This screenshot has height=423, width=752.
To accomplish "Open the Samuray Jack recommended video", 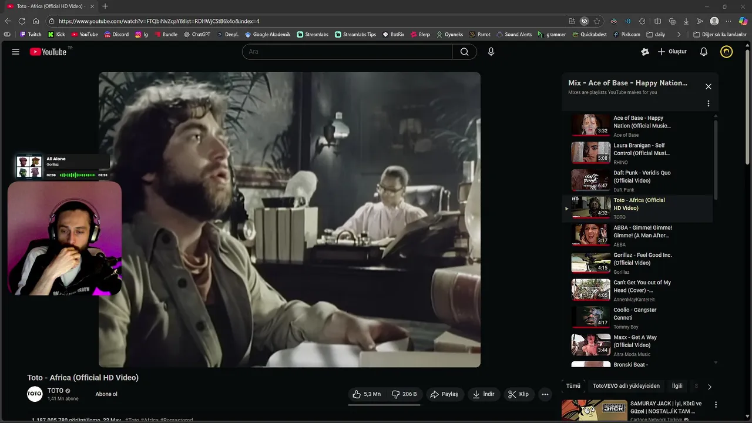I will (x=637, y=410).
